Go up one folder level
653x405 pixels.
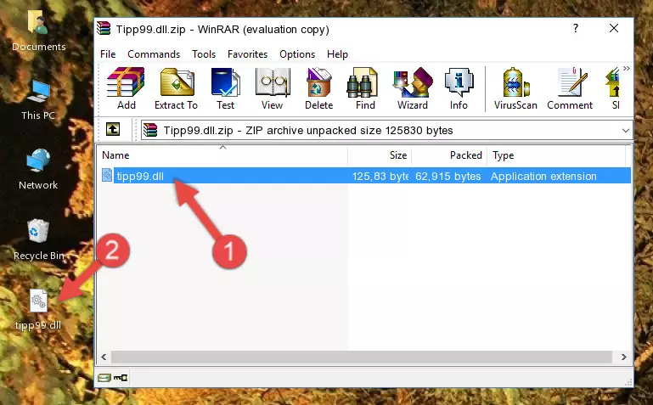pyautogui.click(x=113, y=129)
